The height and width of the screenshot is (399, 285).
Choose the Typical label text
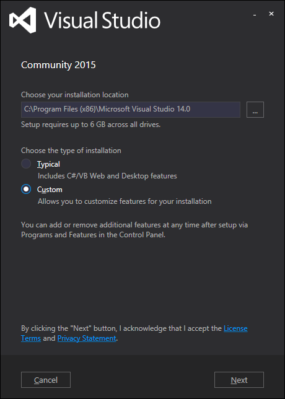click(x=48, y=164)
